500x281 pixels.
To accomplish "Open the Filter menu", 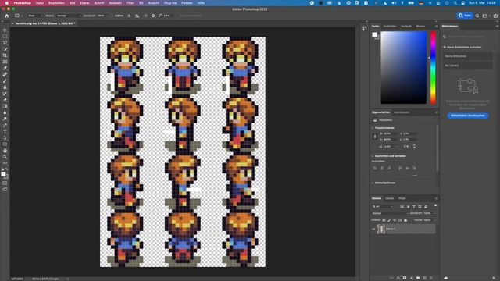I will (130, 3).
